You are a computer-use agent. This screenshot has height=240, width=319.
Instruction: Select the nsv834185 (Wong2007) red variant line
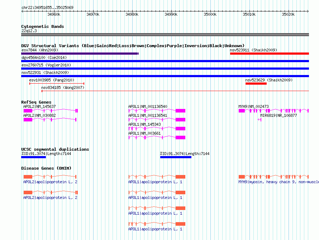[175, 91]
